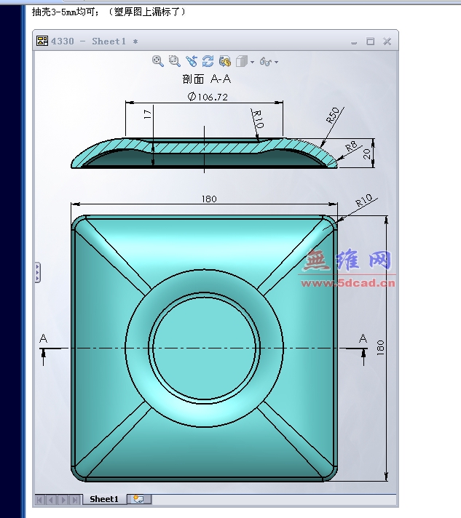The width and height of the screenshot is (461, 518).
Task: Select the R10 dimension in section view
Action: (x=258, y=119)
